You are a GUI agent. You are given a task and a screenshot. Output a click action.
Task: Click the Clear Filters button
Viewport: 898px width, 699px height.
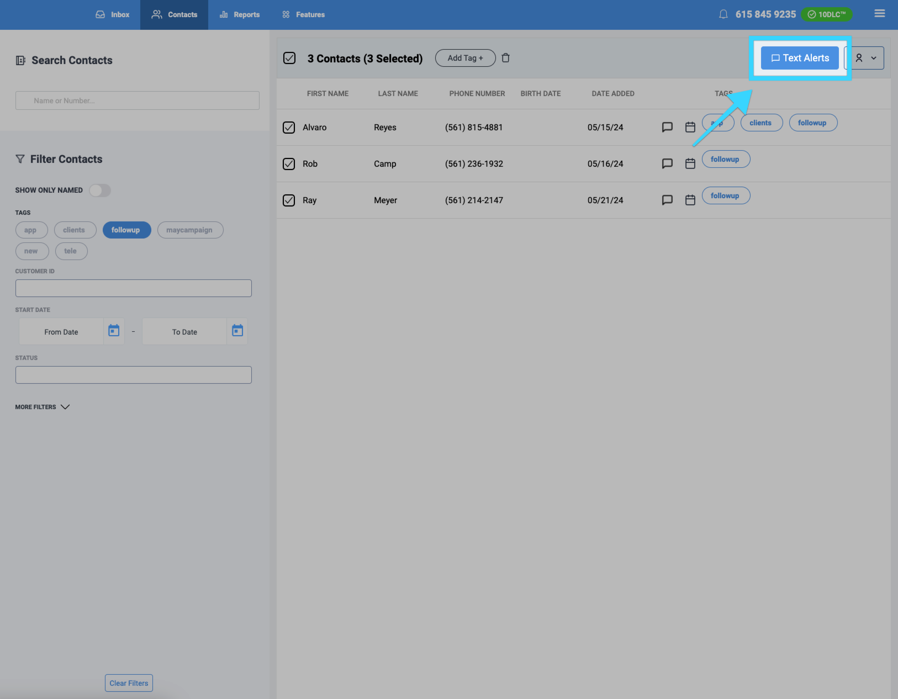129,683
